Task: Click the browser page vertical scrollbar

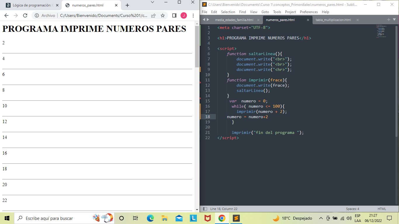Action: tap(197, 47)
